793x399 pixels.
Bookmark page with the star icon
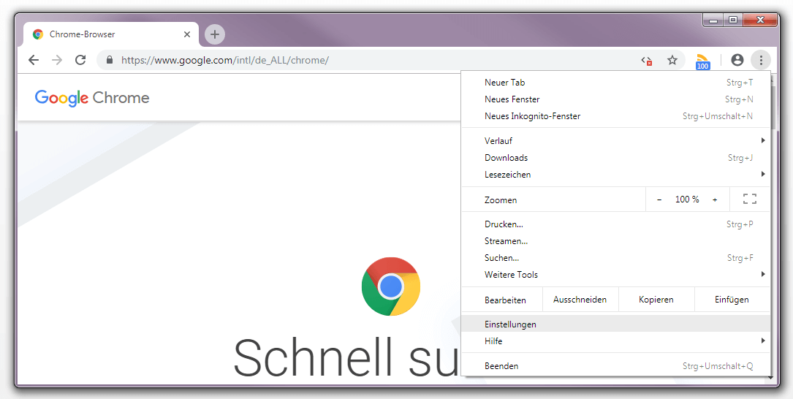point(672,61)
